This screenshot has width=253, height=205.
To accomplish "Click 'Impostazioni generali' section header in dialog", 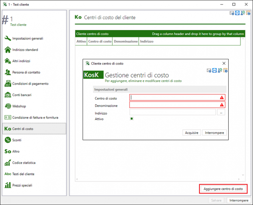I will [160, 90].
